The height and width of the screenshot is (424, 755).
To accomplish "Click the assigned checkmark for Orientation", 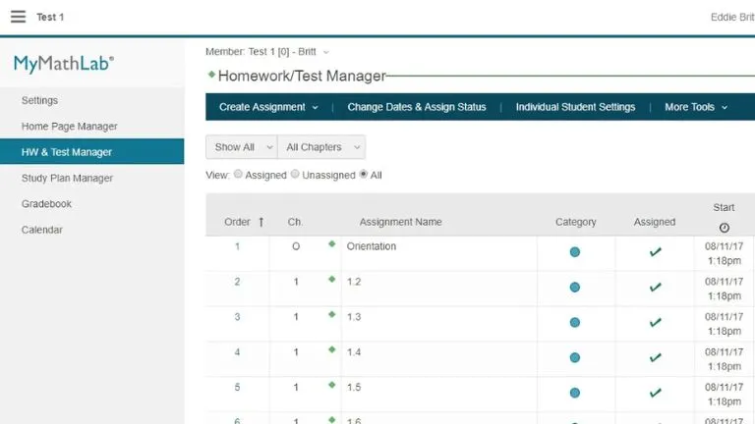I will click(x=655, y=252).
